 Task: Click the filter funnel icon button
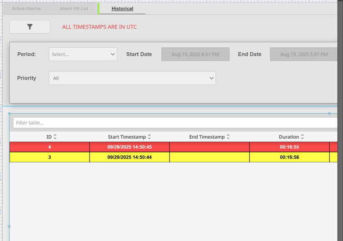coord(30,27)
